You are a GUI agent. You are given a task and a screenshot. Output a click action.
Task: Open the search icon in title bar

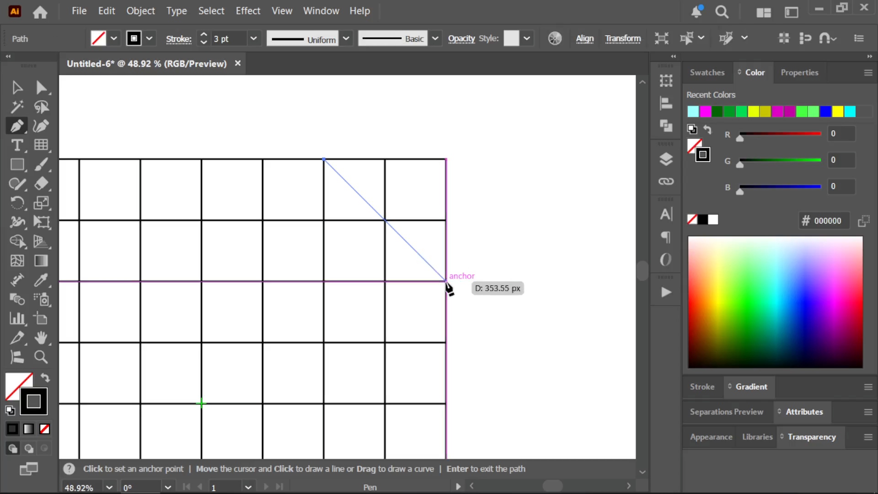pyautogui.click(x=722, y=11)
